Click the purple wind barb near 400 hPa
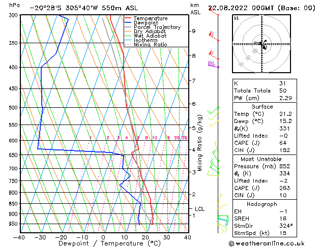The width and height of the screenshot is (320, 247). tap(213, 65)
